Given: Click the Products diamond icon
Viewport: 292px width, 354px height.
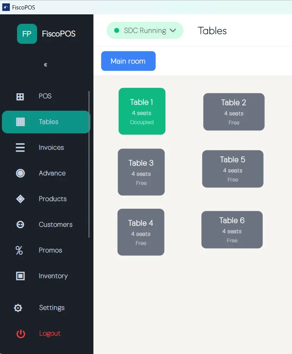Looking at the screenshot, I should pyautogui.click(x=20, y=199).
